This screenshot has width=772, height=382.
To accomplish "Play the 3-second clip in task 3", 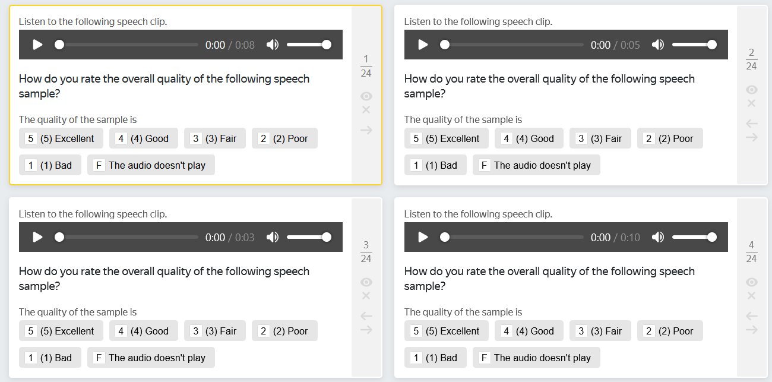I will pyautogui.click(x=37, y=237).
